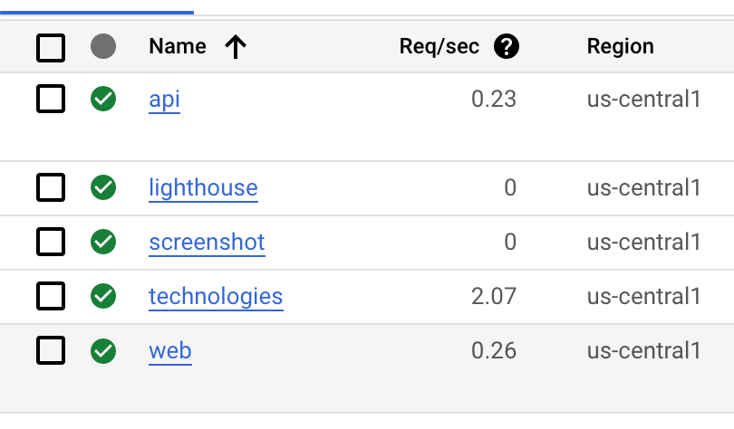Click the green status checkmark for screenshot
The image size is (734, 429).
(x=103, y=243)
